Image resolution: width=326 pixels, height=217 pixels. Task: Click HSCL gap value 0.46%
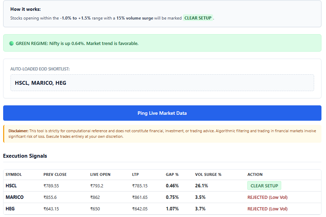point(172,186)
